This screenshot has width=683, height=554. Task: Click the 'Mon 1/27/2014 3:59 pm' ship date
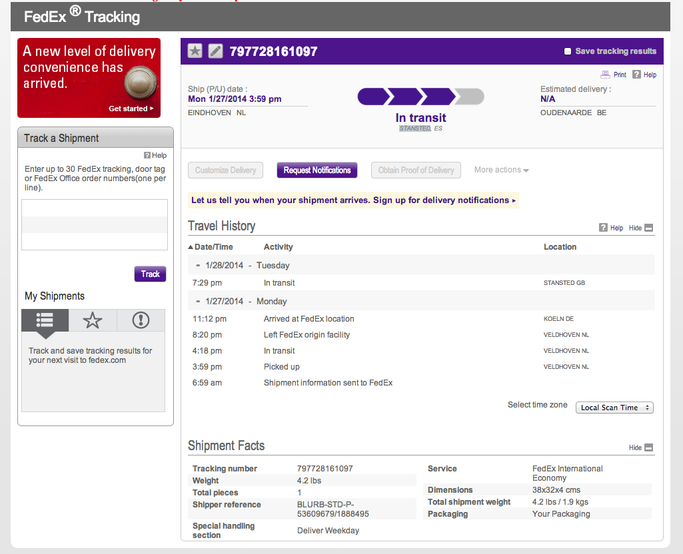click(x=235, y=99)
